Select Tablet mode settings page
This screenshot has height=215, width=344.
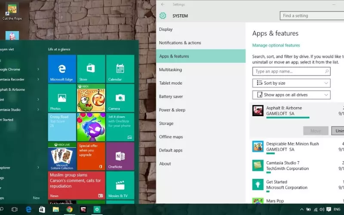tap(201, 83)
